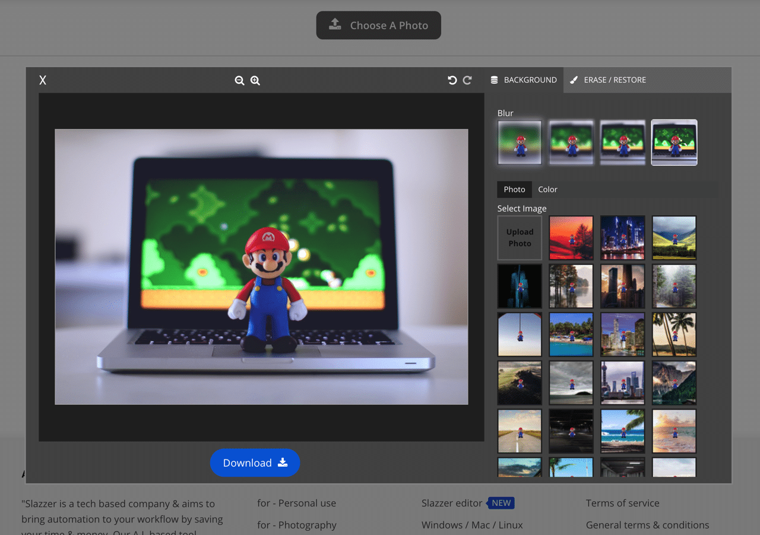The height and width of the screenshot is (535, 760).
Task: Choose the sharpest blur preset thumbnail
Action: coord(674,142)
